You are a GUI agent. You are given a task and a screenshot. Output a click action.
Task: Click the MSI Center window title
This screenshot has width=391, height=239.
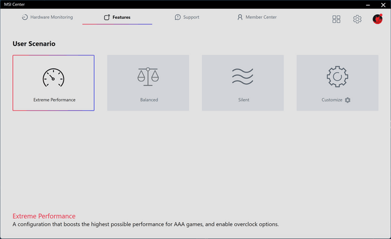14,4
